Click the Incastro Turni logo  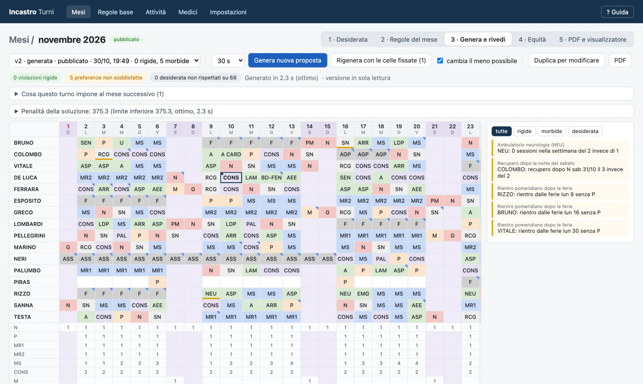click(31, 12)
